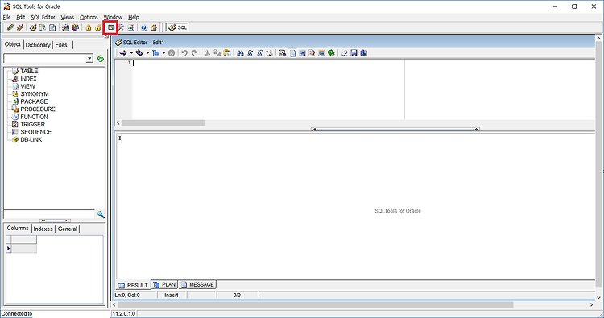Select PACKAGE in the object tree
This screenshot has width=604, height=318.
[34, 101]
